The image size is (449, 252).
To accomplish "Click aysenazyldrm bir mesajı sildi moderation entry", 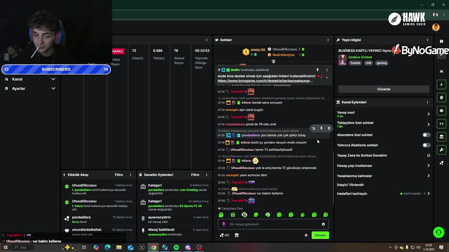I will [174, 219].
